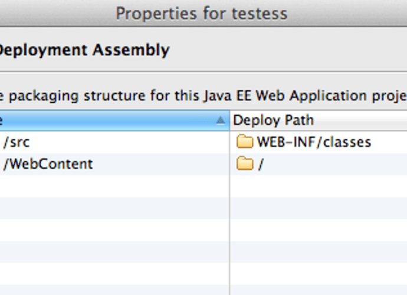Click the Deployment Assembly page heading
Viewport: 407px width, 295px height.
point(84,50)
